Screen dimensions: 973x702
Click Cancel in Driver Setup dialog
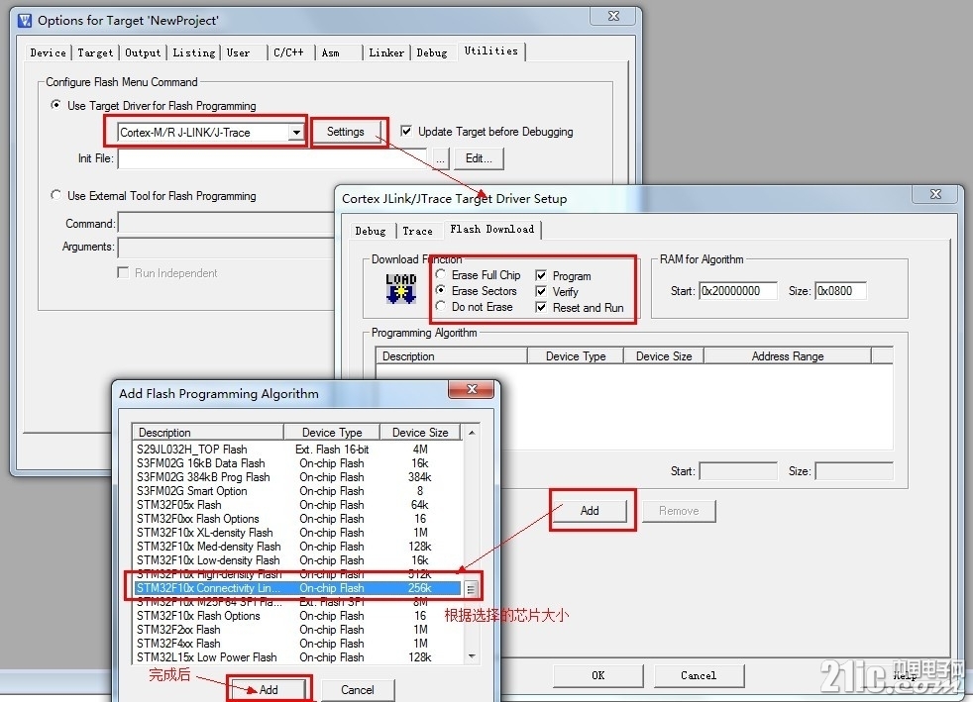(x=699, y=675)
